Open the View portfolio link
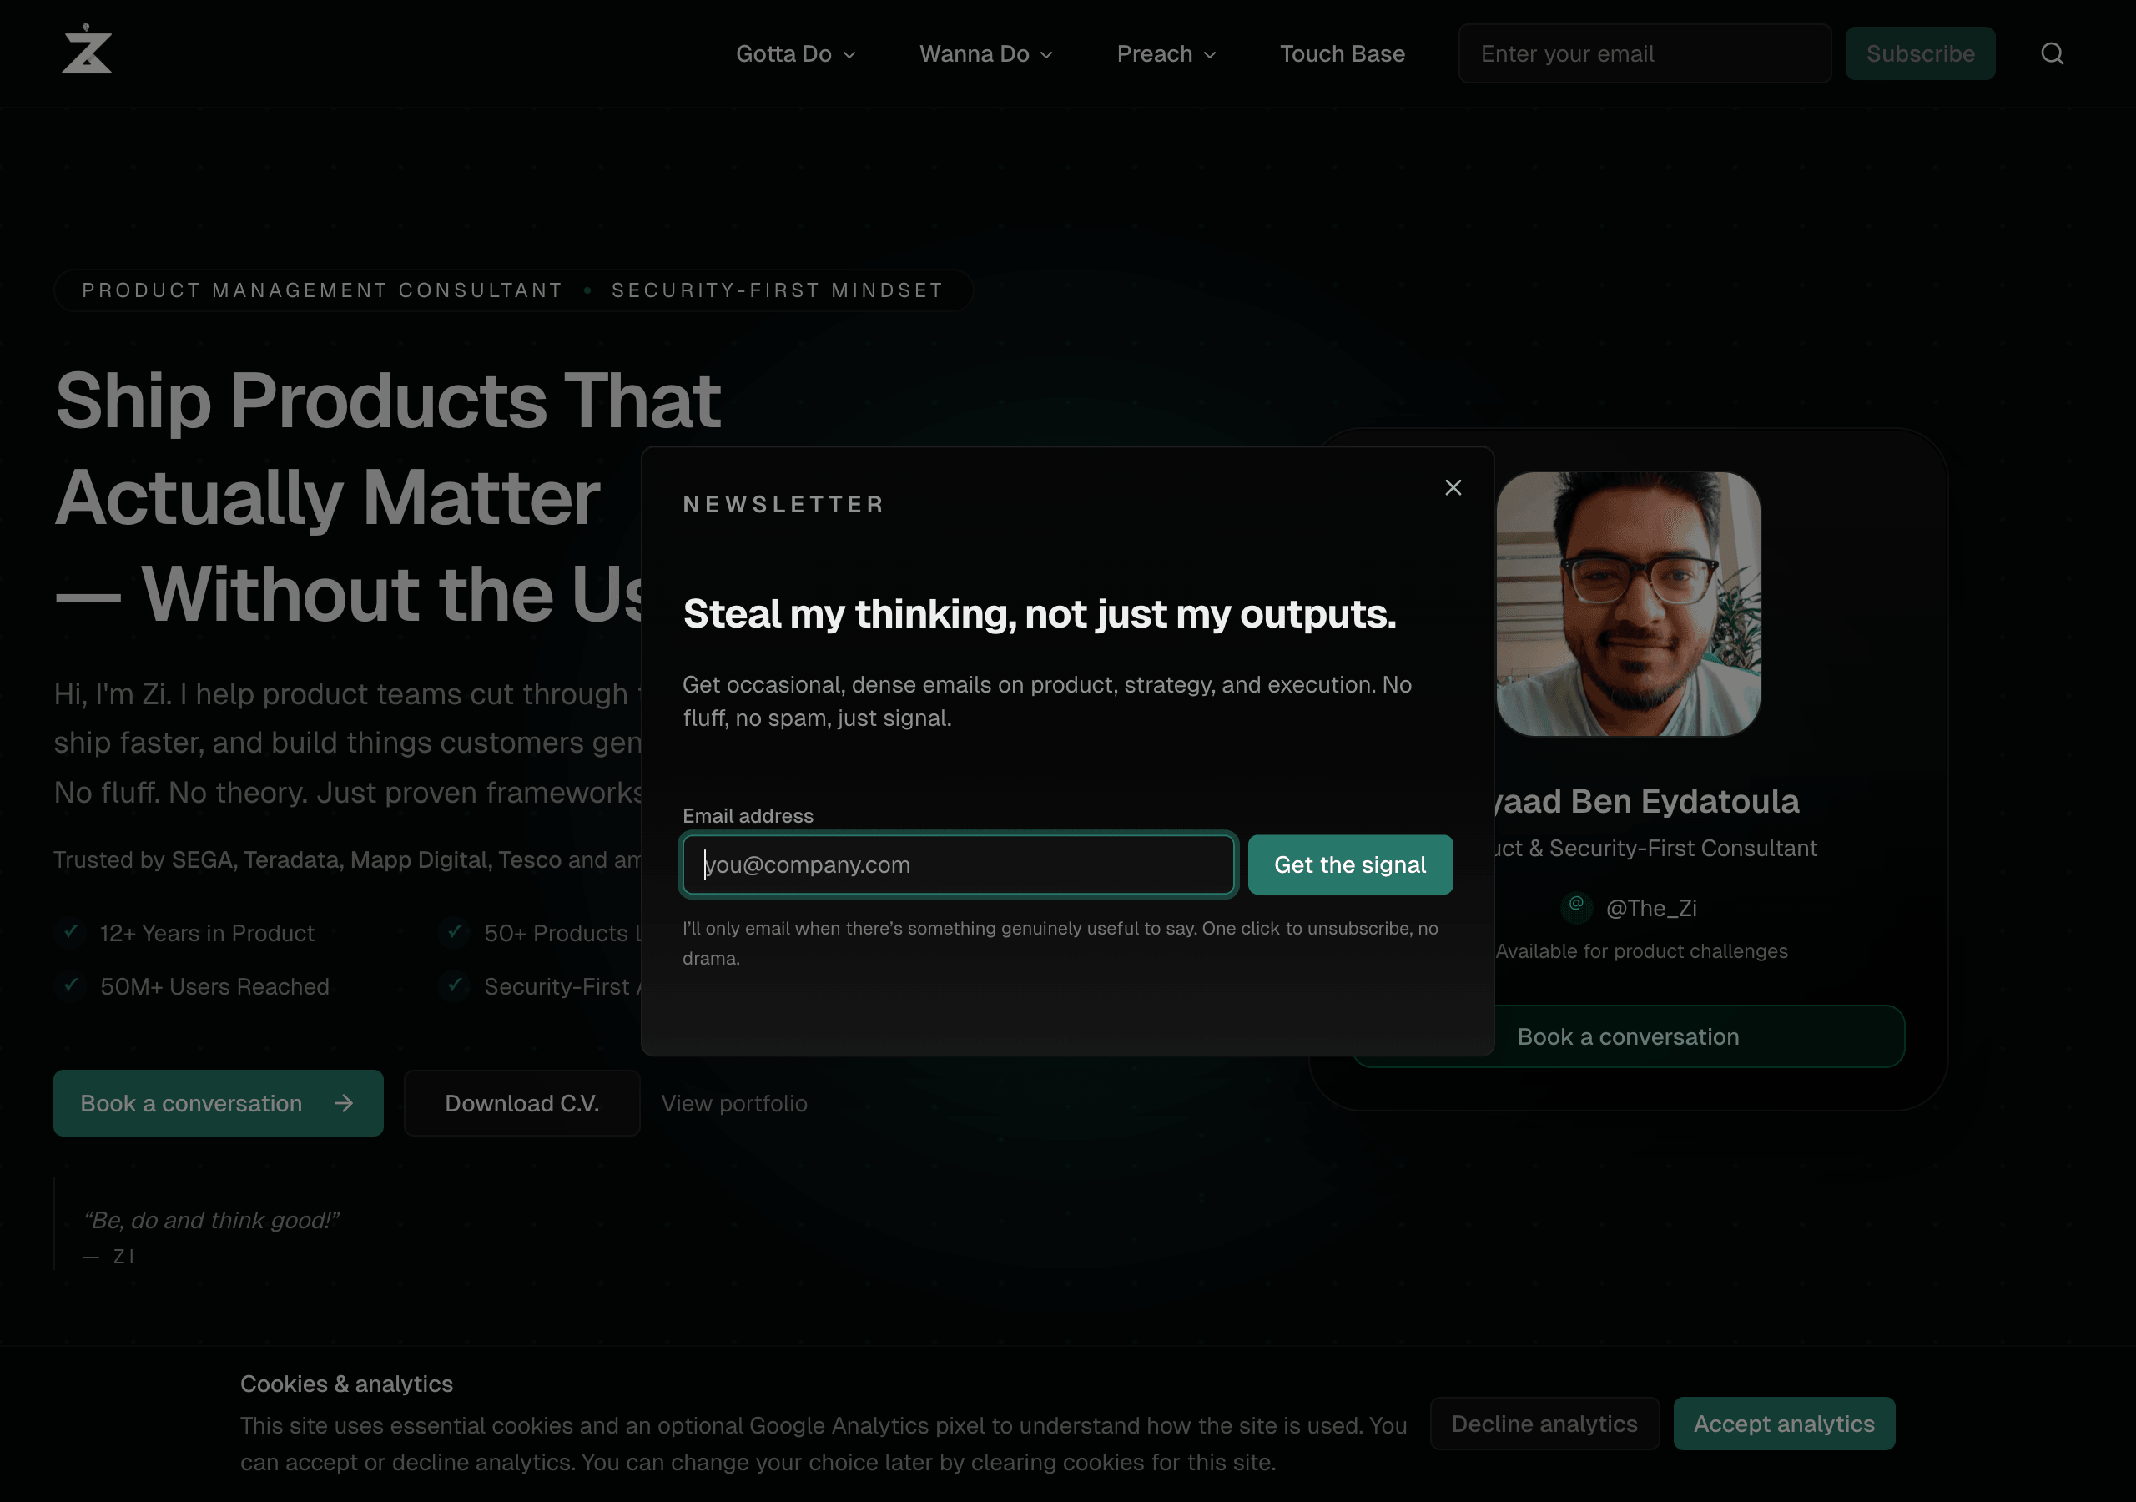Screen dimensions: 2136x1502 tap(734, 1103)
